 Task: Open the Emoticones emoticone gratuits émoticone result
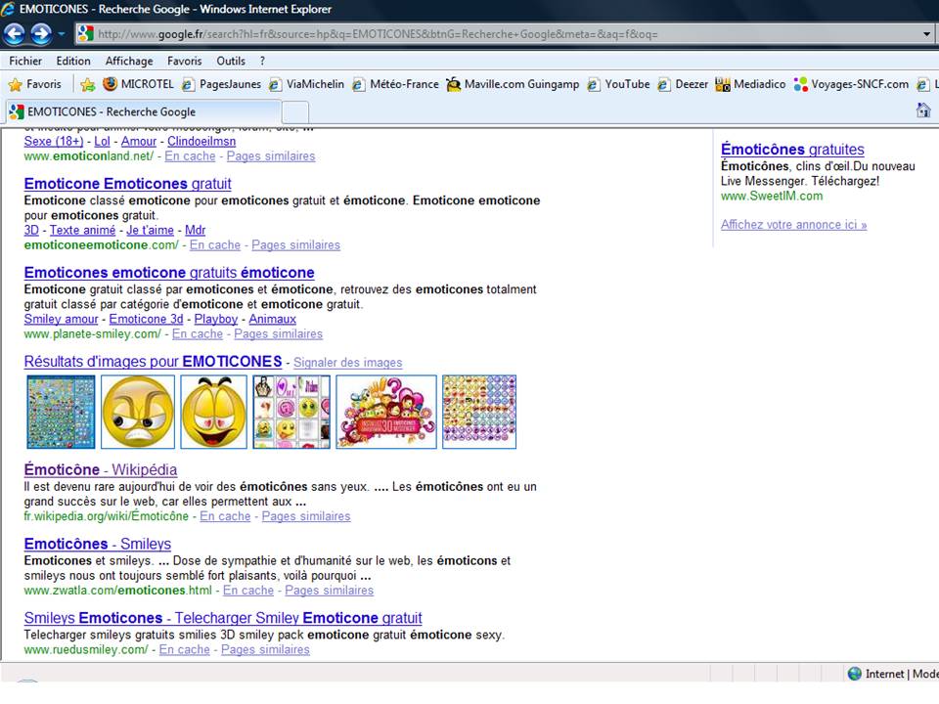tap(169, 273)
